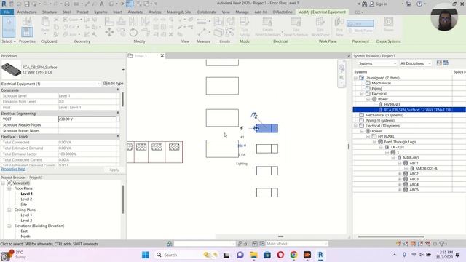
Task: Click Sign In in the title bar
Action: click(x=382, y=4)
